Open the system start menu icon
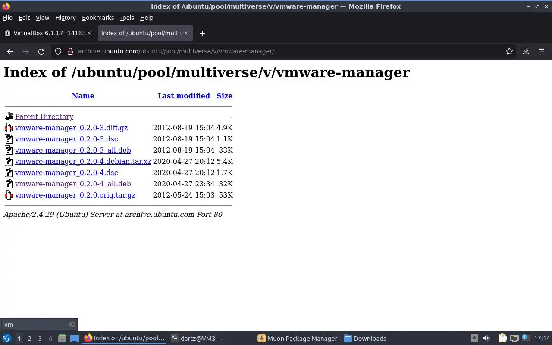Image resolution: width=552 pixels, height=345 pixels. click(7, 339)
